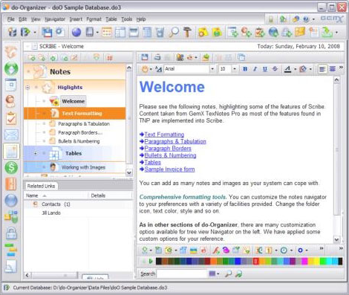Toggle underline formatting
The image size is (349, 295).
tap(265, 69)
